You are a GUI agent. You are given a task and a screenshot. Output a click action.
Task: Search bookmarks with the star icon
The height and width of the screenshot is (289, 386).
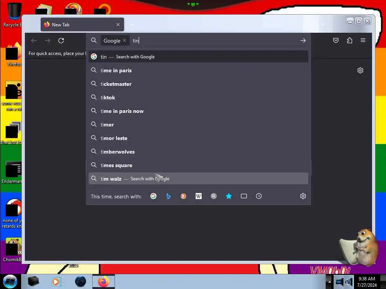tap(229, 196)
